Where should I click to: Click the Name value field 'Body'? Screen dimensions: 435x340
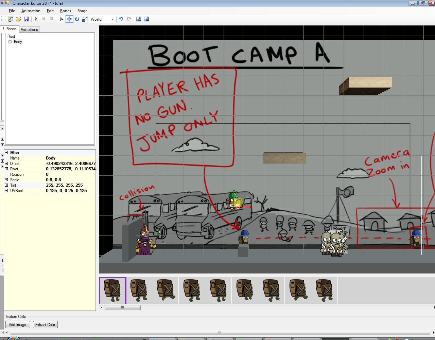pos(70,158)
